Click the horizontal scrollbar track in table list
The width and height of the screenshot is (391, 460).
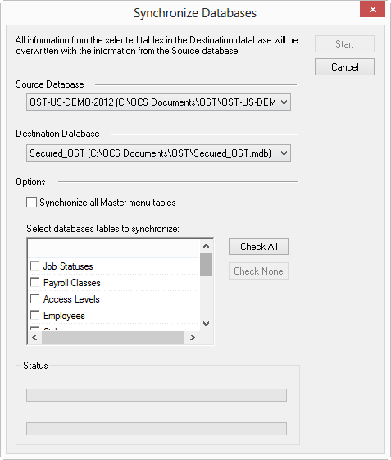pos(113,337)
